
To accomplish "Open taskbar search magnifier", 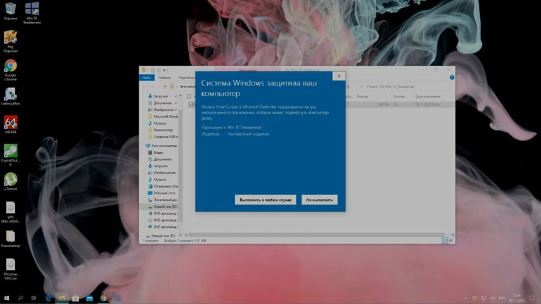I will click(20, 298).
